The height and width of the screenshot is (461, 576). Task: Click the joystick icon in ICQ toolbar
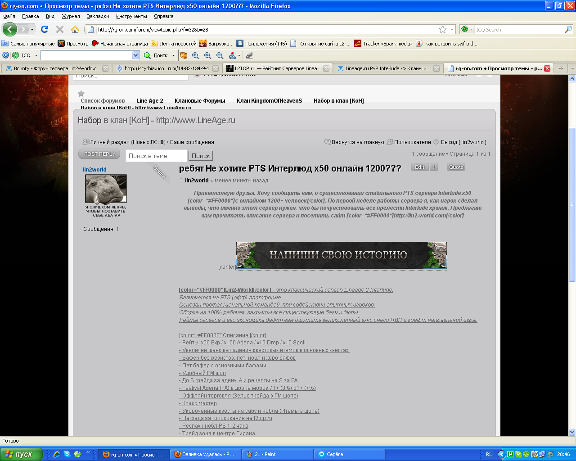click(232, 55)
